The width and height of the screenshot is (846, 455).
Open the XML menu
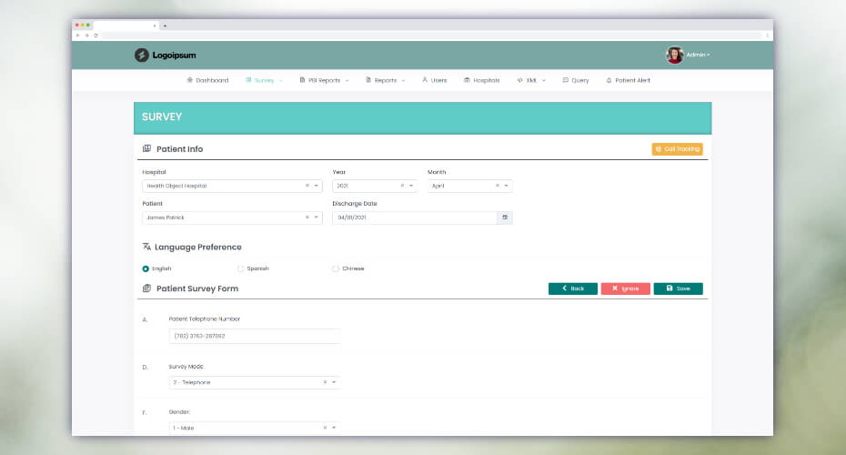[x=531, y=80]
